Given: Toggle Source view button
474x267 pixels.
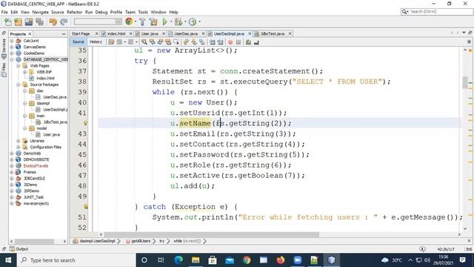Looking at the screenshot, I should (x=79, y=42).
